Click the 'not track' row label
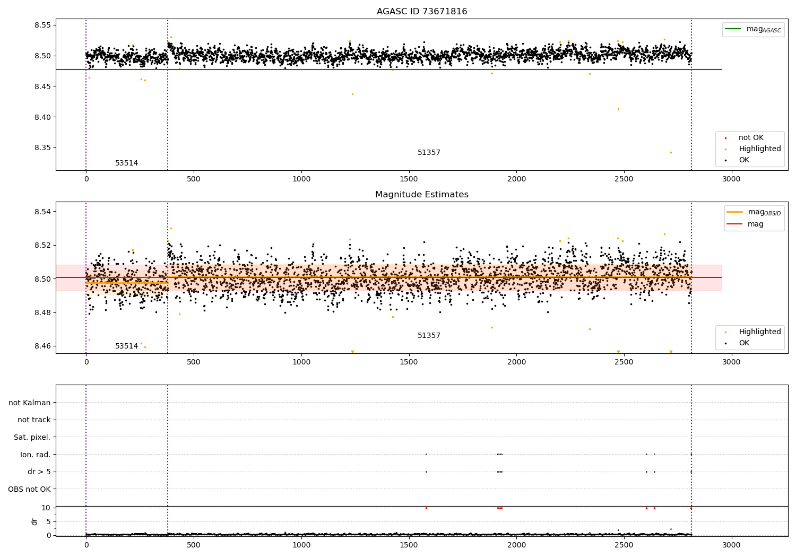 pyautogui.click(x=34, y=420)
